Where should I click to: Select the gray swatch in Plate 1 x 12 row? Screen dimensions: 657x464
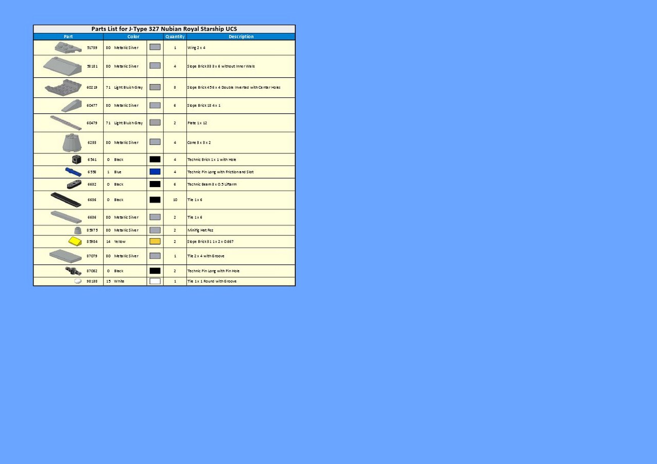(155, 123)
